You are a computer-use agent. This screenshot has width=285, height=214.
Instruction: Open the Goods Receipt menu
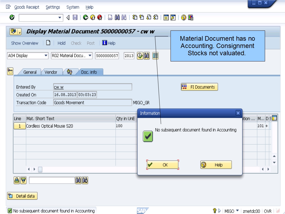tap(27, 7)
